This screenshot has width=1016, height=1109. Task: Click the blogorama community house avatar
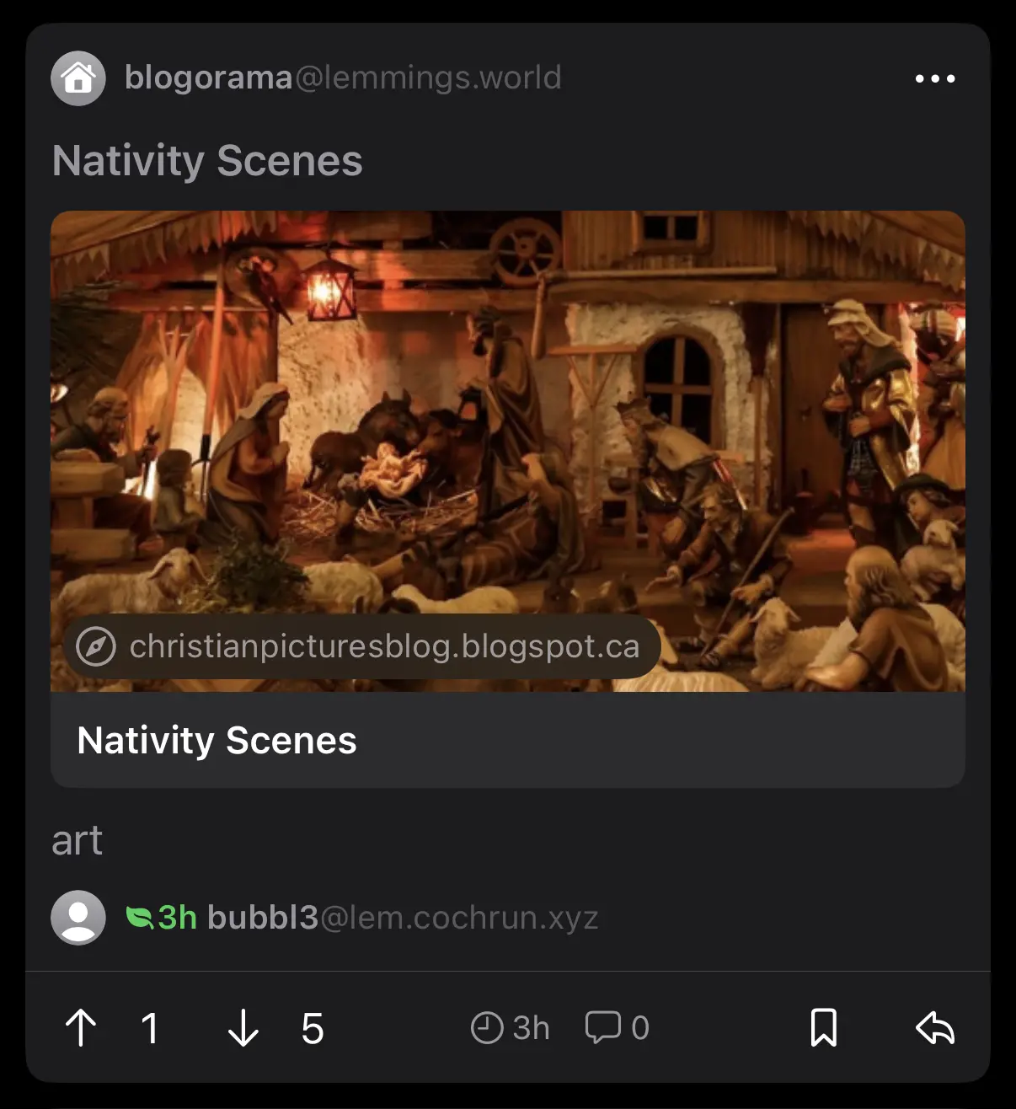click(x=78, y=78)
